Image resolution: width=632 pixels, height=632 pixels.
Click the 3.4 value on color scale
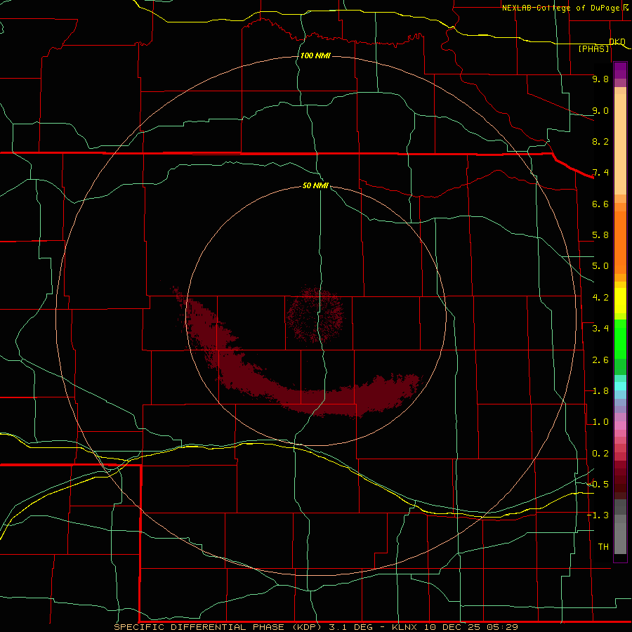600,329
